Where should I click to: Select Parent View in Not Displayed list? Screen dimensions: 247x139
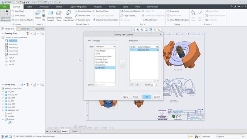pyautogui.click(x=105, y=65)
